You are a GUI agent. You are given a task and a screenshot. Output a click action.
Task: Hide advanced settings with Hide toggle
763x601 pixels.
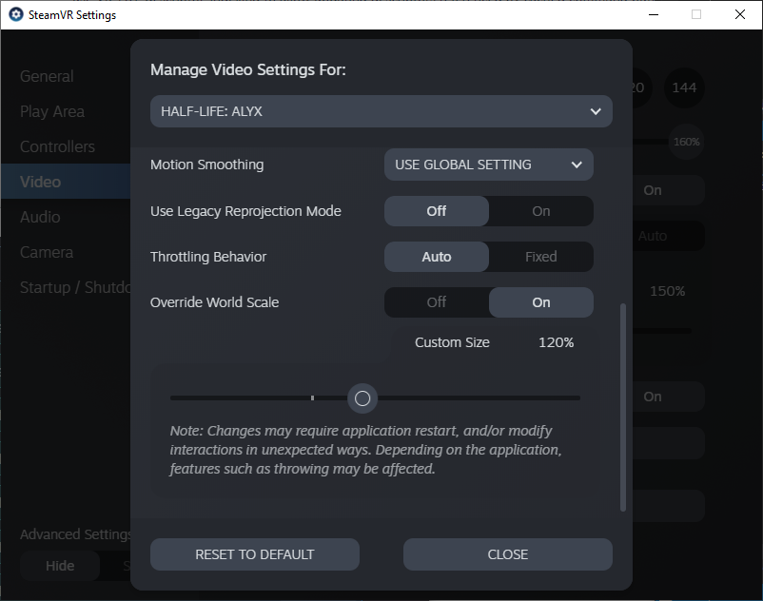click(60, 566)
